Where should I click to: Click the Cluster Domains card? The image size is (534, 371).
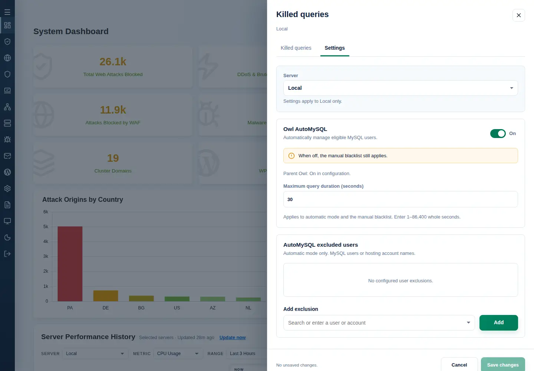[x=113, y=163]
